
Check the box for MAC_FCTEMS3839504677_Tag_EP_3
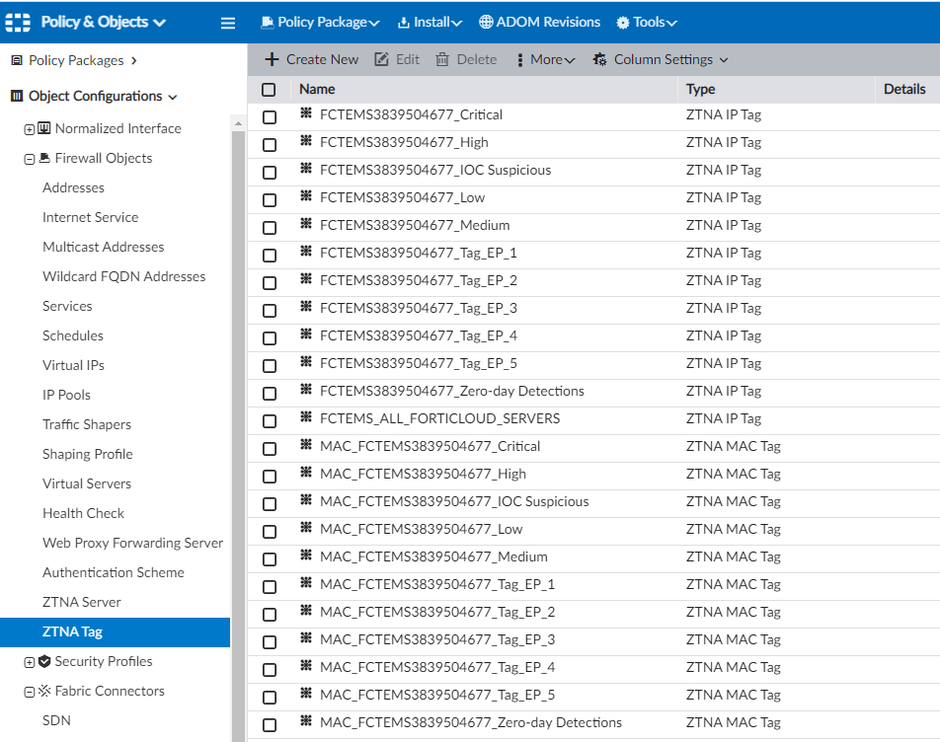(270, 641)
